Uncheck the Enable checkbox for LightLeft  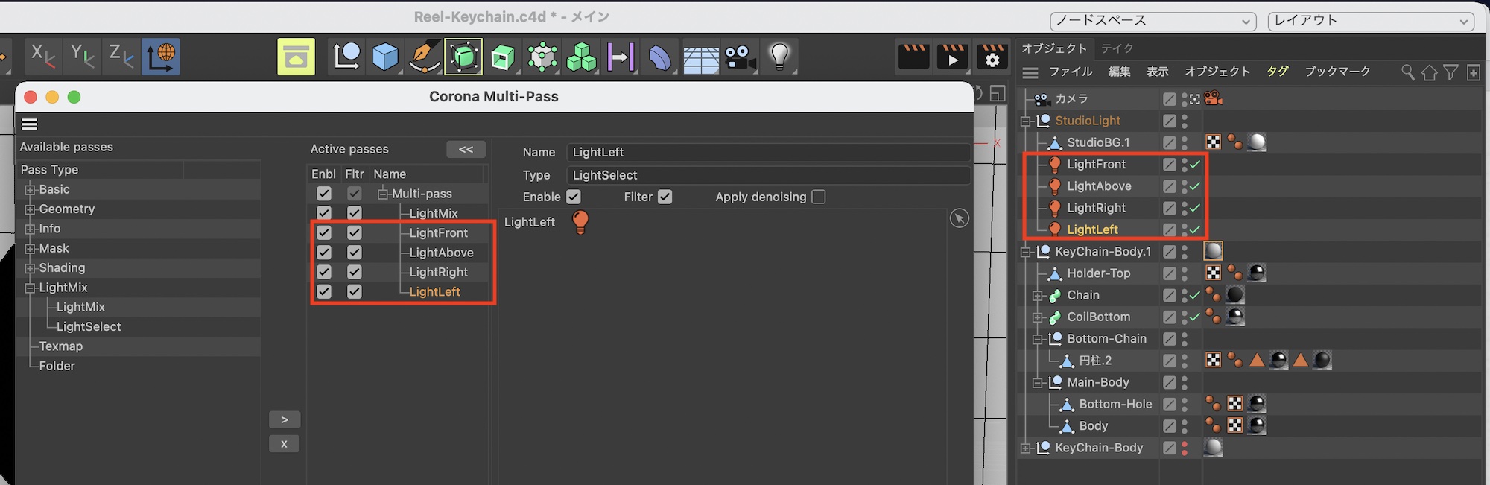(x=574, y=197)
